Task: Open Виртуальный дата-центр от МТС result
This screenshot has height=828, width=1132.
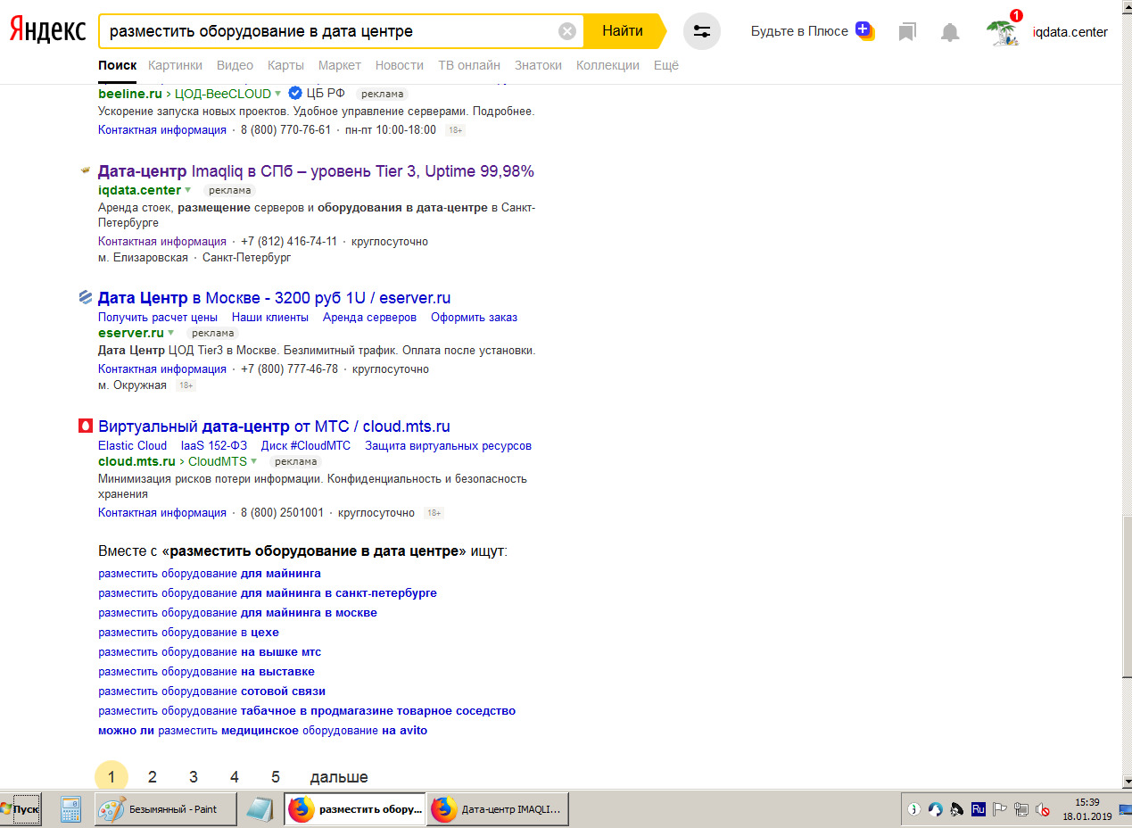Action: point(274,426)
